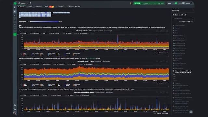Open the Alerts tab
208x117 pixels.
[46, 7]
